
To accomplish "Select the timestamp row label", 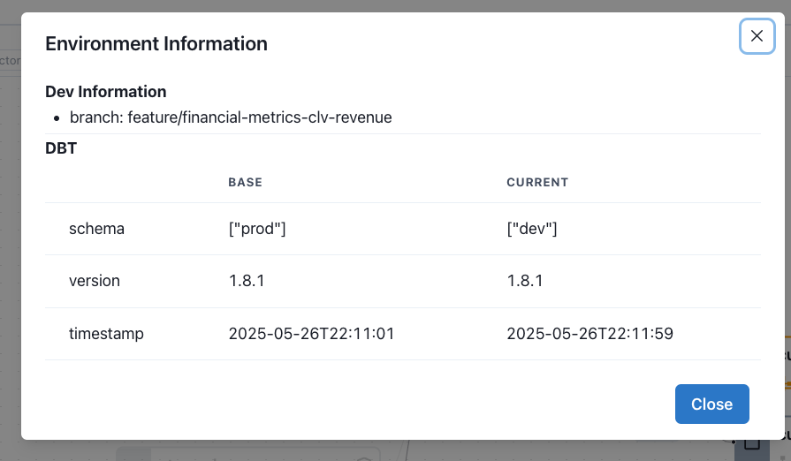I will 106,334.
